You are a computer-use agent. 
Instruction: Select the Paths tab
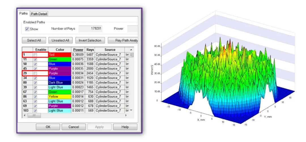click(x=24, y=14)
